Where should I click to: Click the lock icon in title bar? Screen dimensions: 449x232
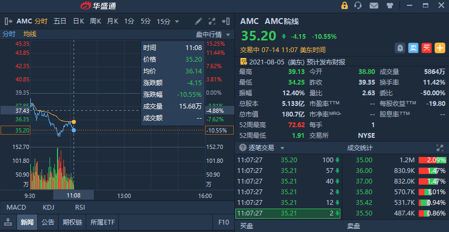pos(344,6)
